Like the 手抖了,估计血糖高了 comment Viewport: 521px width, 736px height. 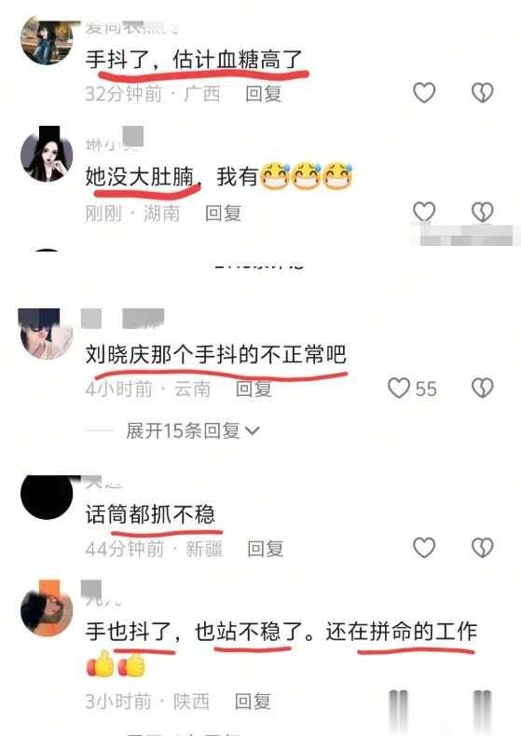pyautogui.click(x=424, y=92)
